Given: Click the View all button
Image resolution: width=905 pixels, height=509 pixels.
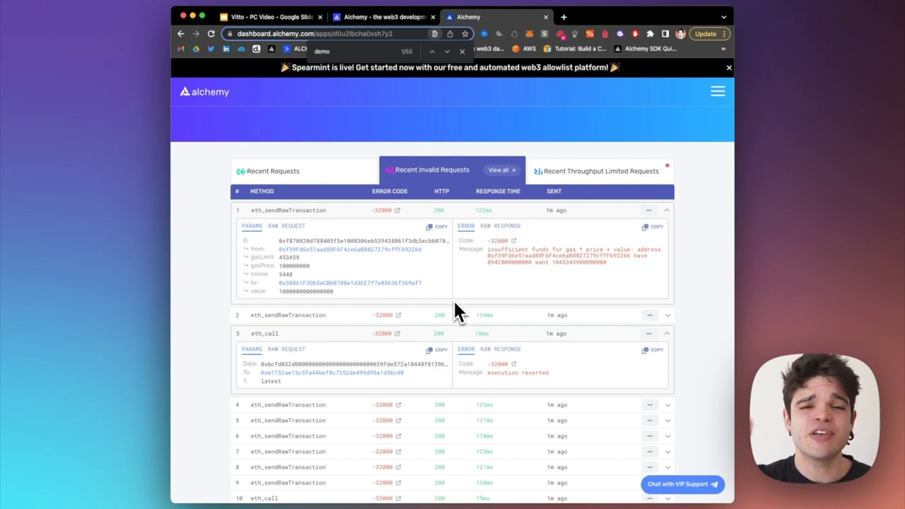Looking at the screenshot, I should 502,170.
